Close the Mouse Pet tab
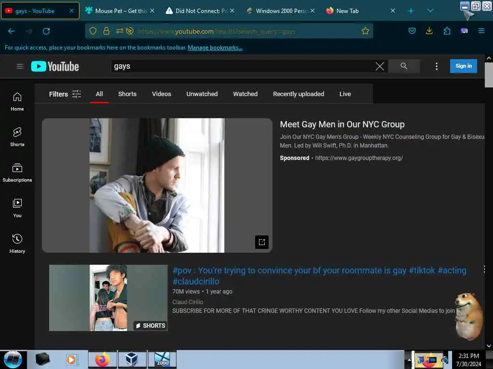This screenshot has width=493, height=369. click(x=152, y=11)
